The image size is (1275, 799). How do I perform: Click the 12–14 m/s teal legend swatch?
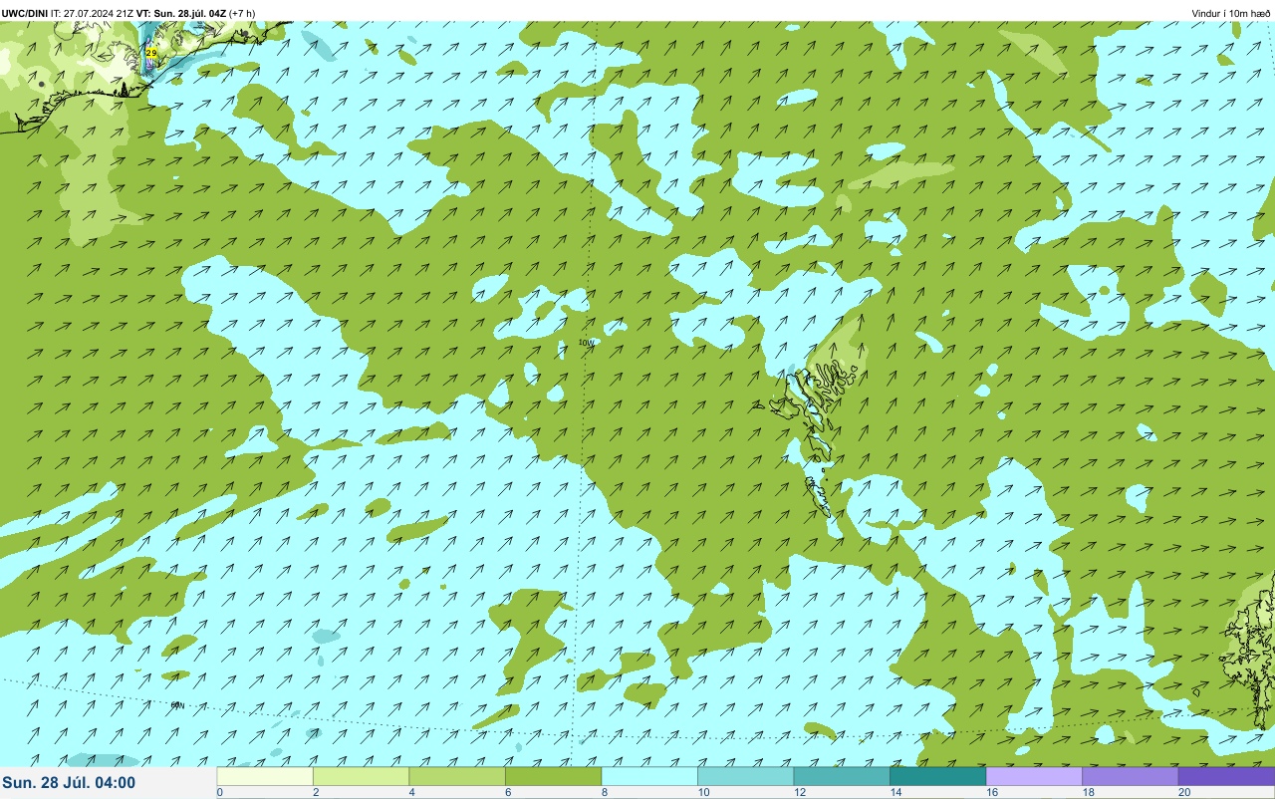click(x=842, y=776)
